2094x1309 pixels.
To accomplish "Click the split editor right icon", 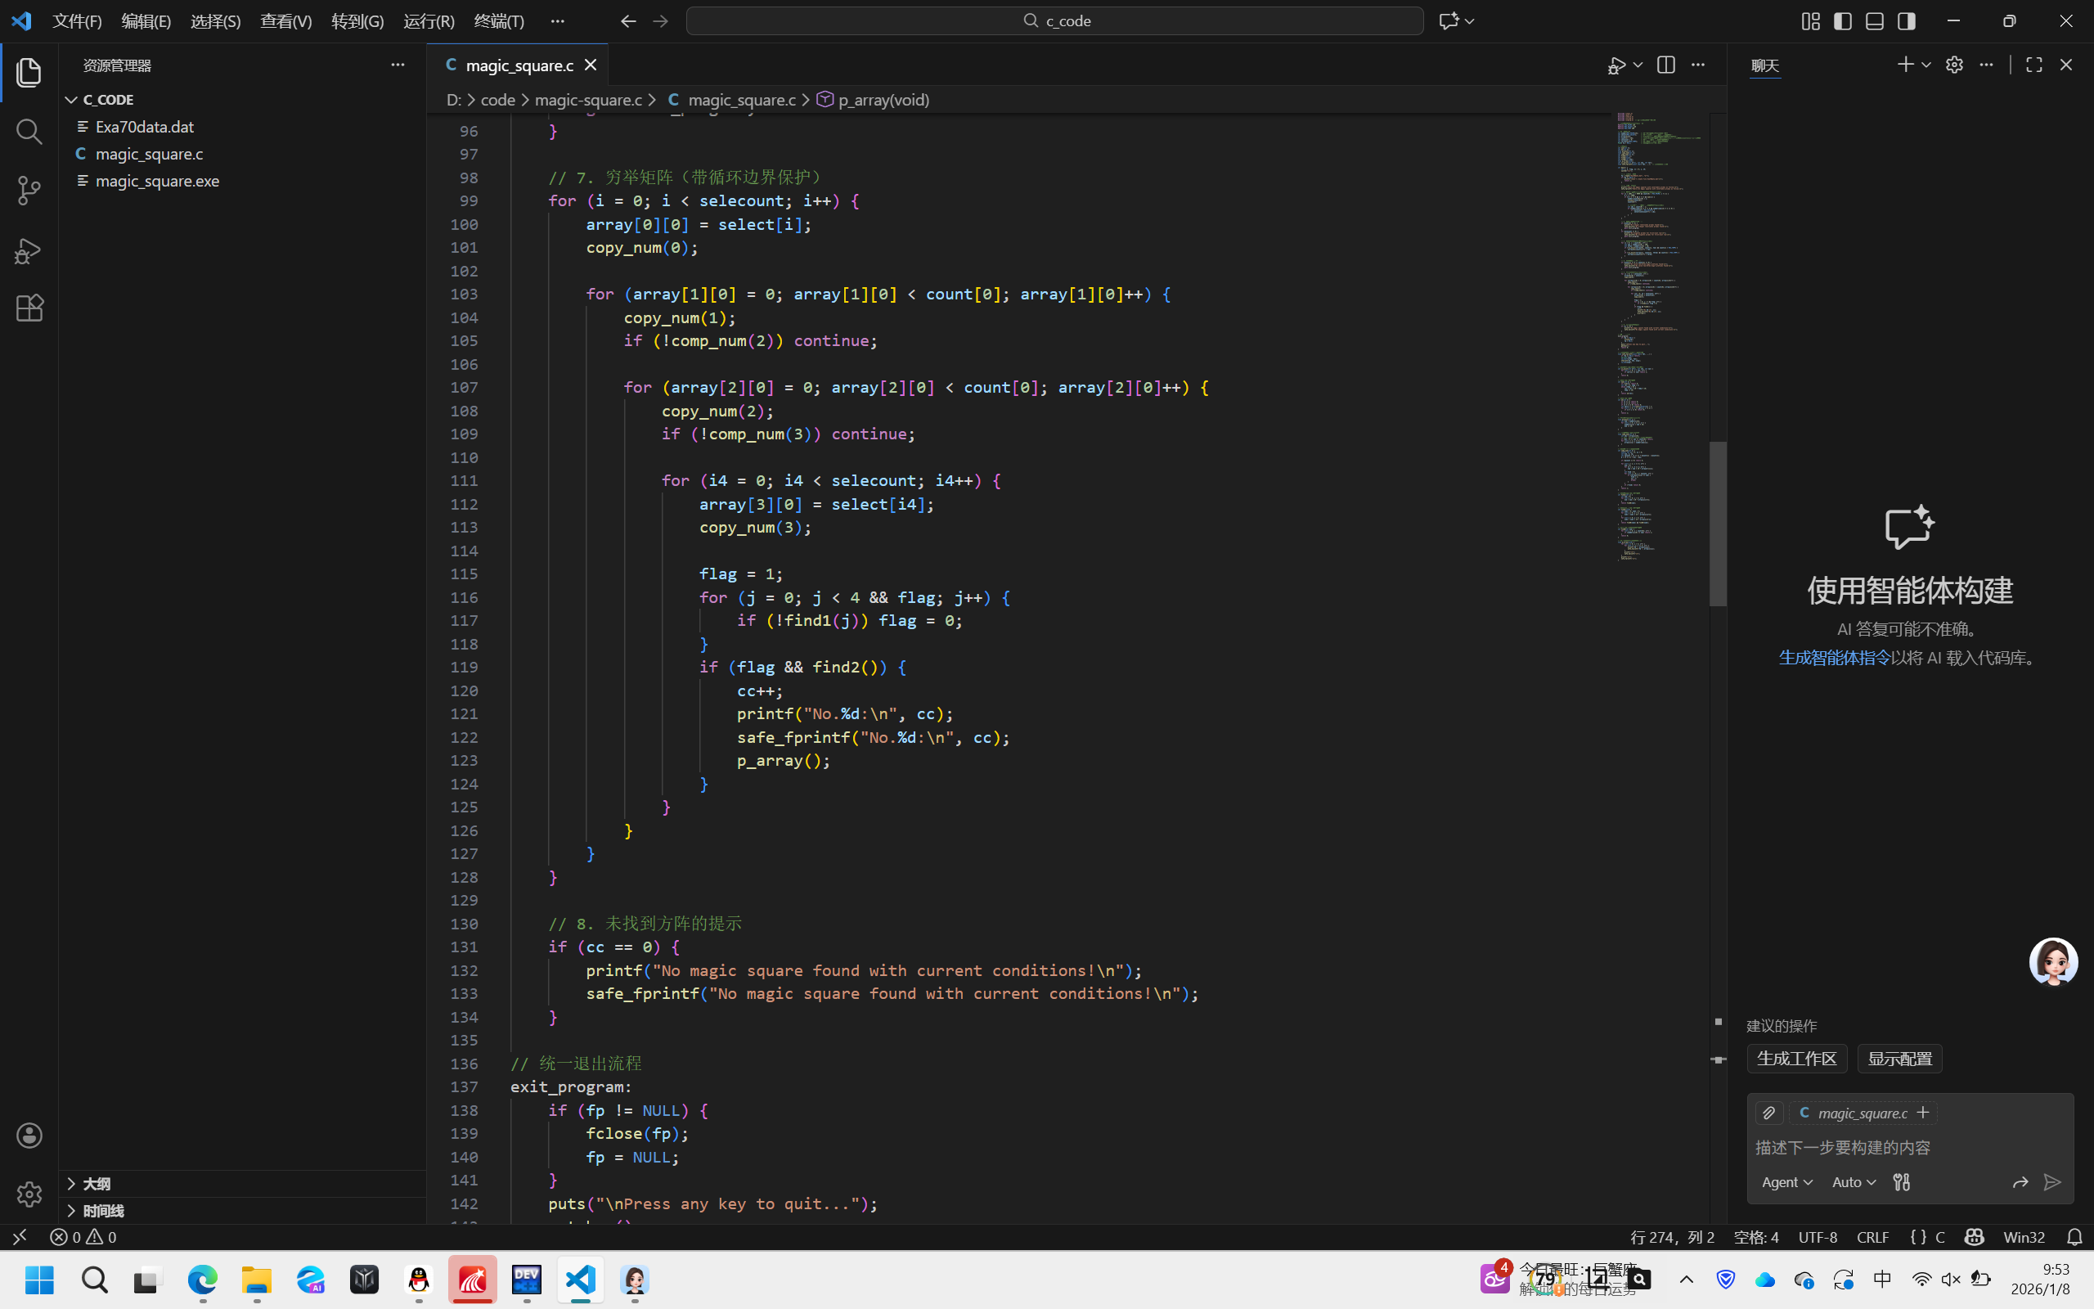I will click(1665, 65).
